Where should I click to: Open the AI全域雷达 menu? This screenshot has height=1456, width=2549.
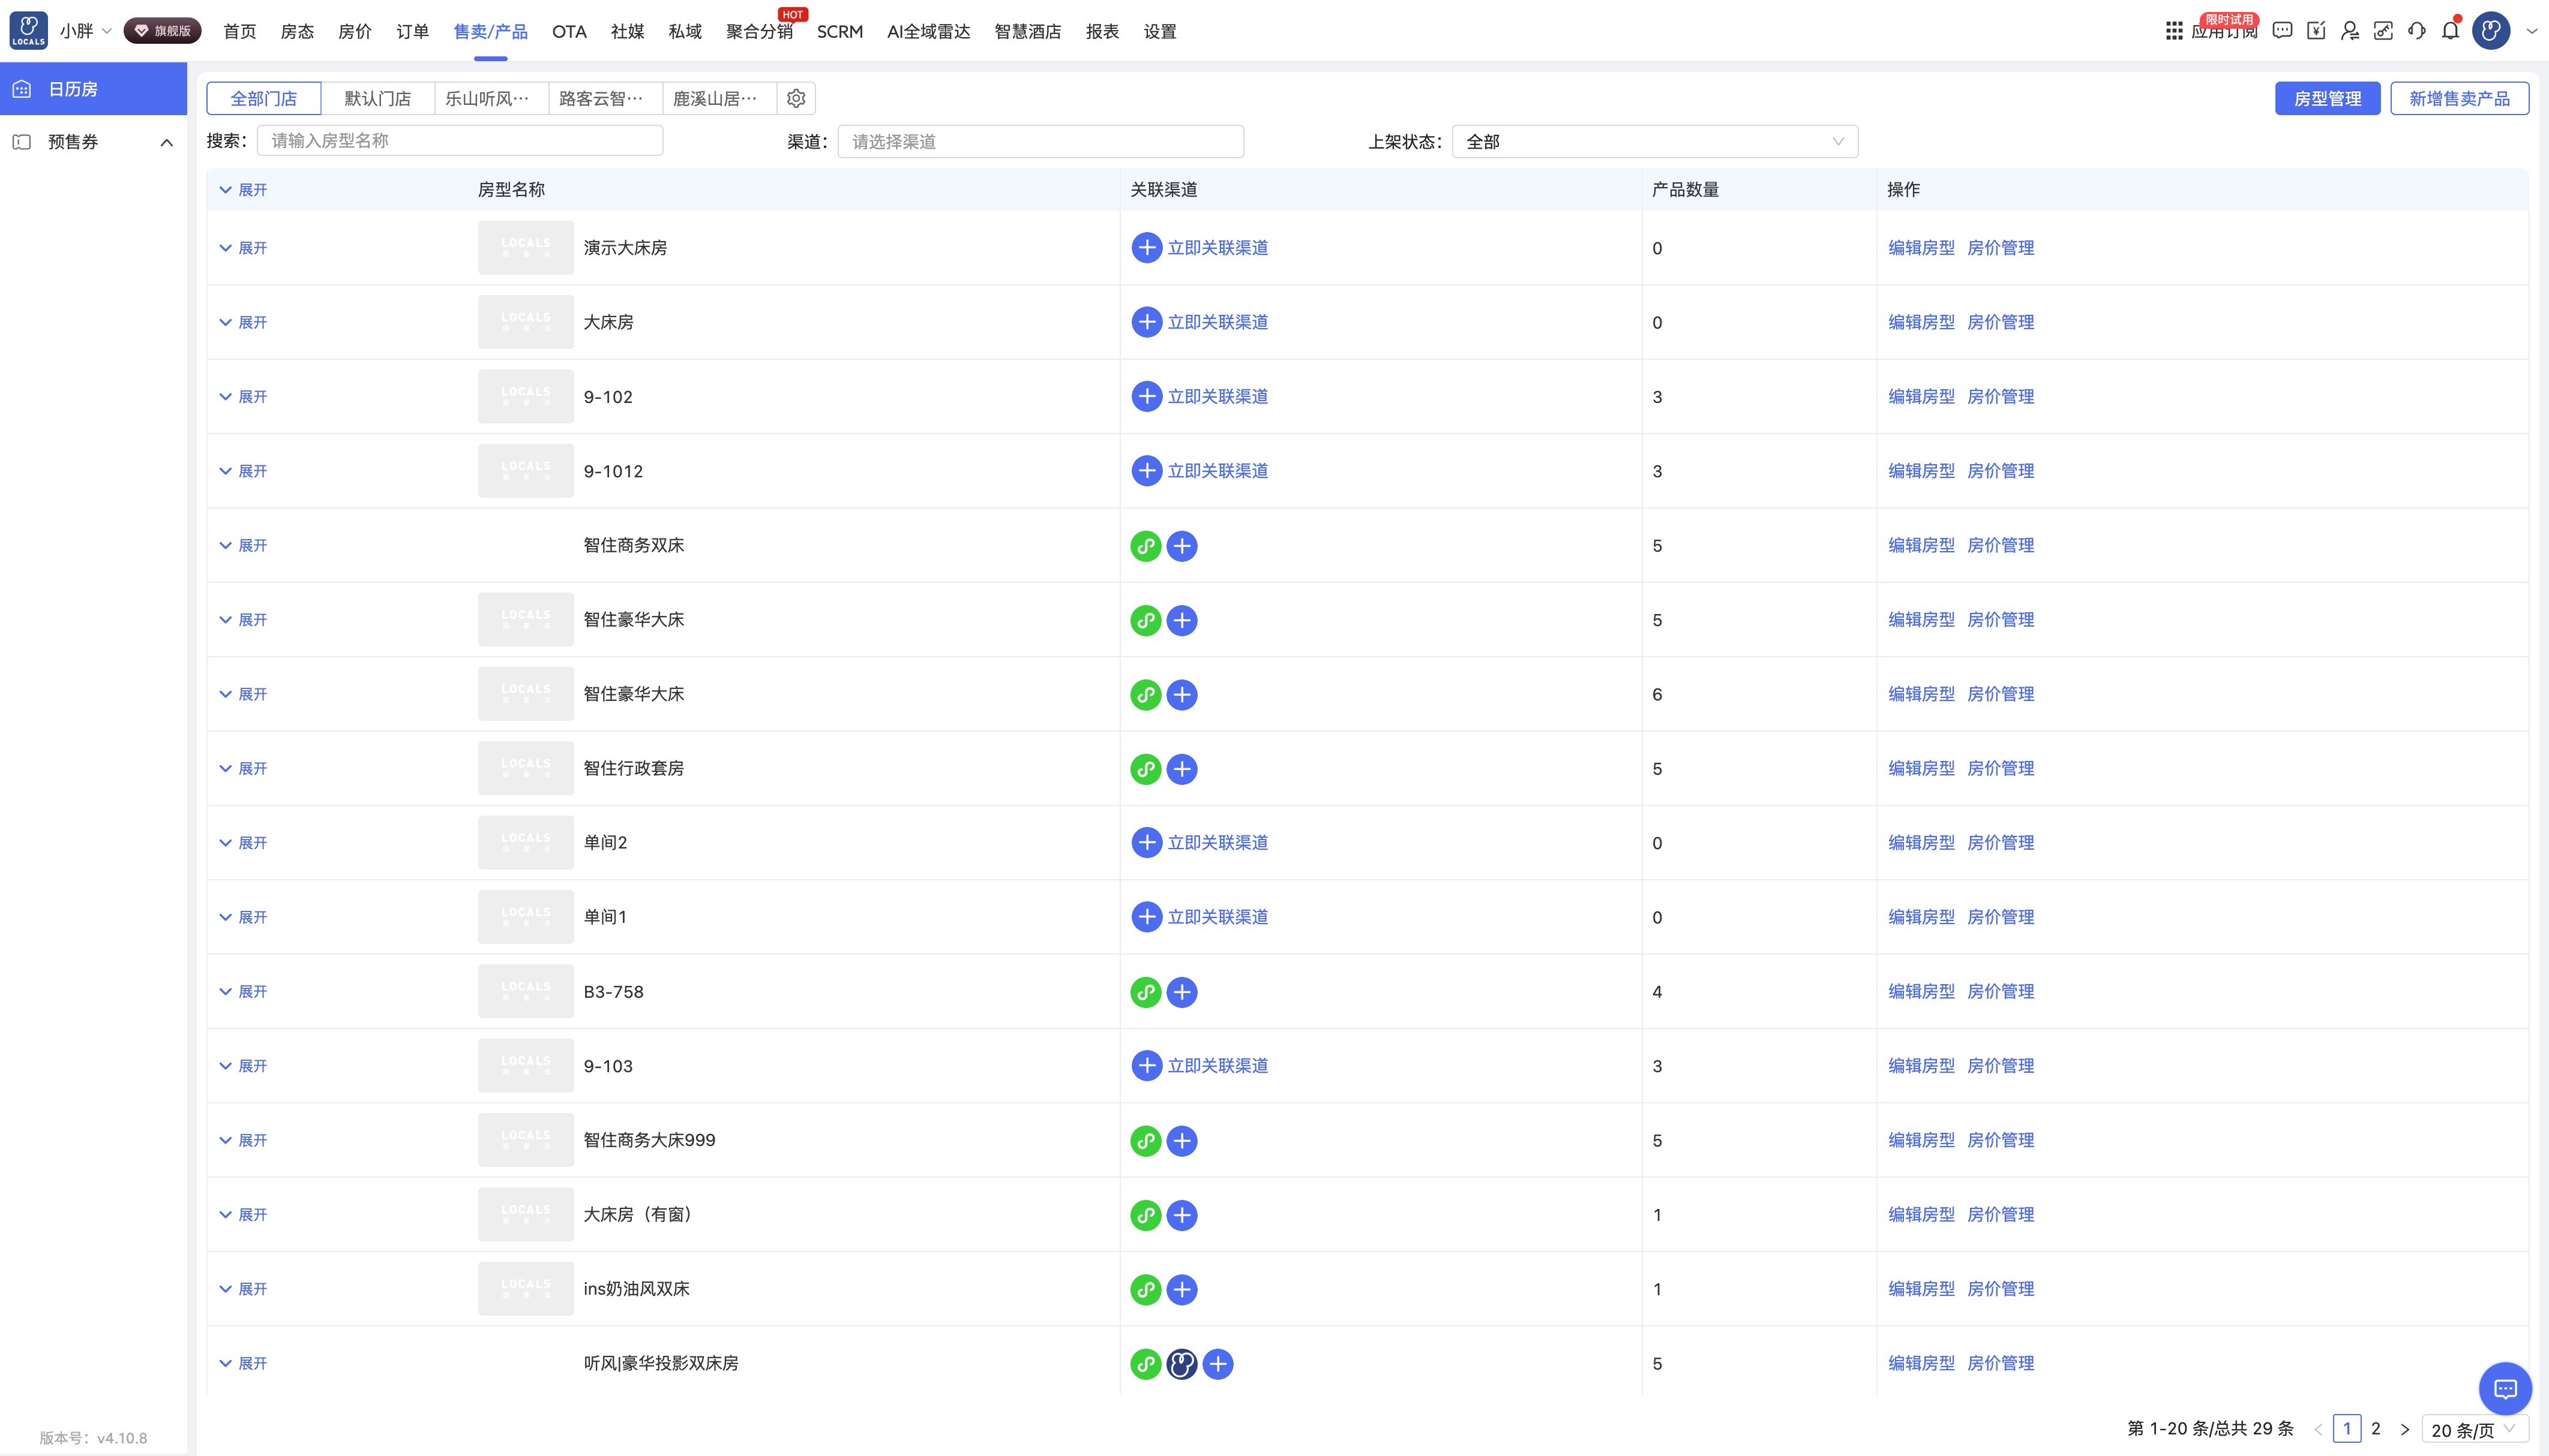pyautogui.click(x=928, y=31)
